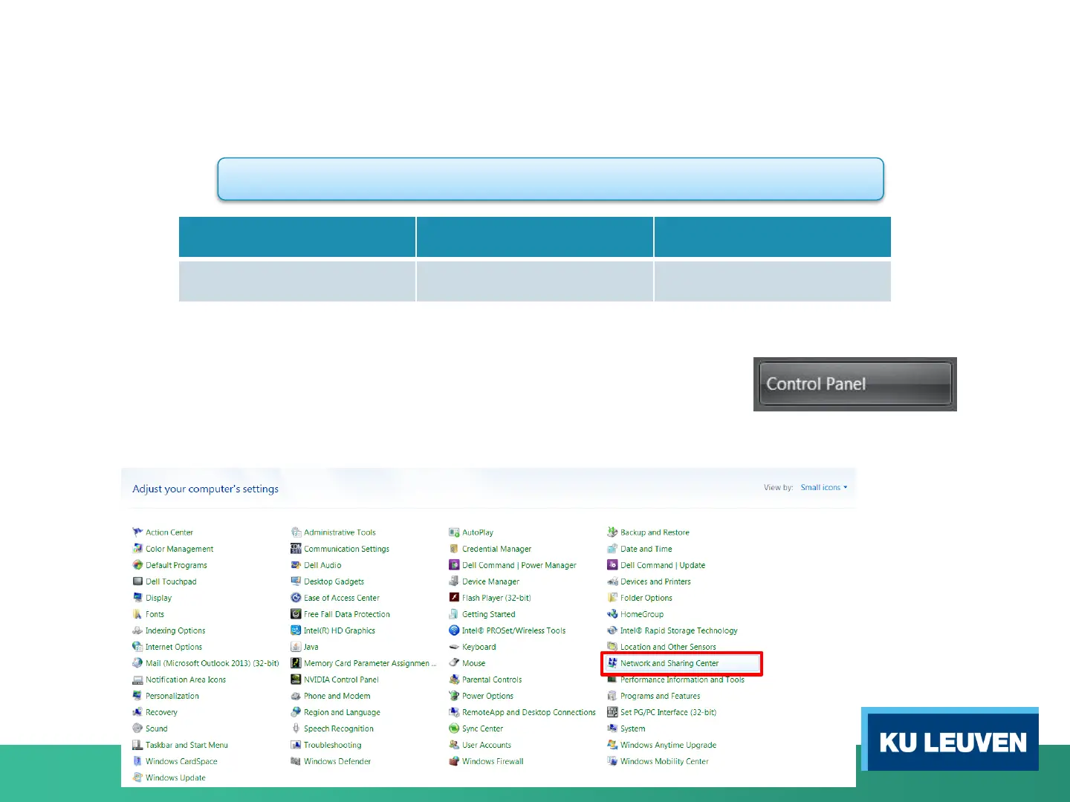The height and width of the screenshot is (802, 1070).
Task: Click the HomeGroup icon
Action: click(x=612, y=613)
